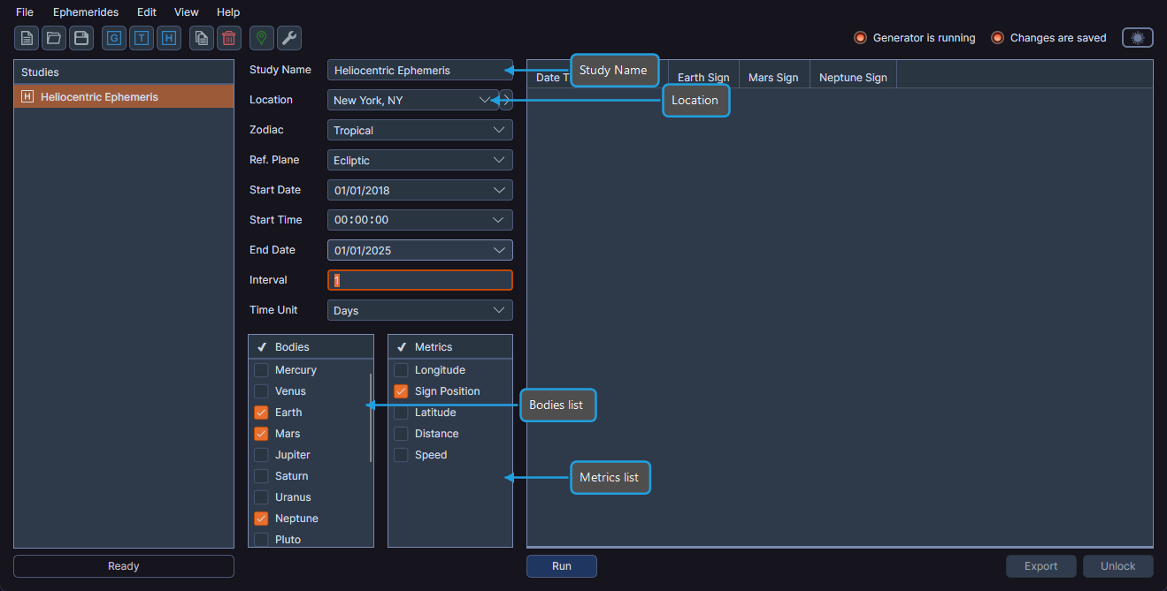The image size is (1167, 591).
Task: Click the Run button
Action: click(x=561, y=565)
